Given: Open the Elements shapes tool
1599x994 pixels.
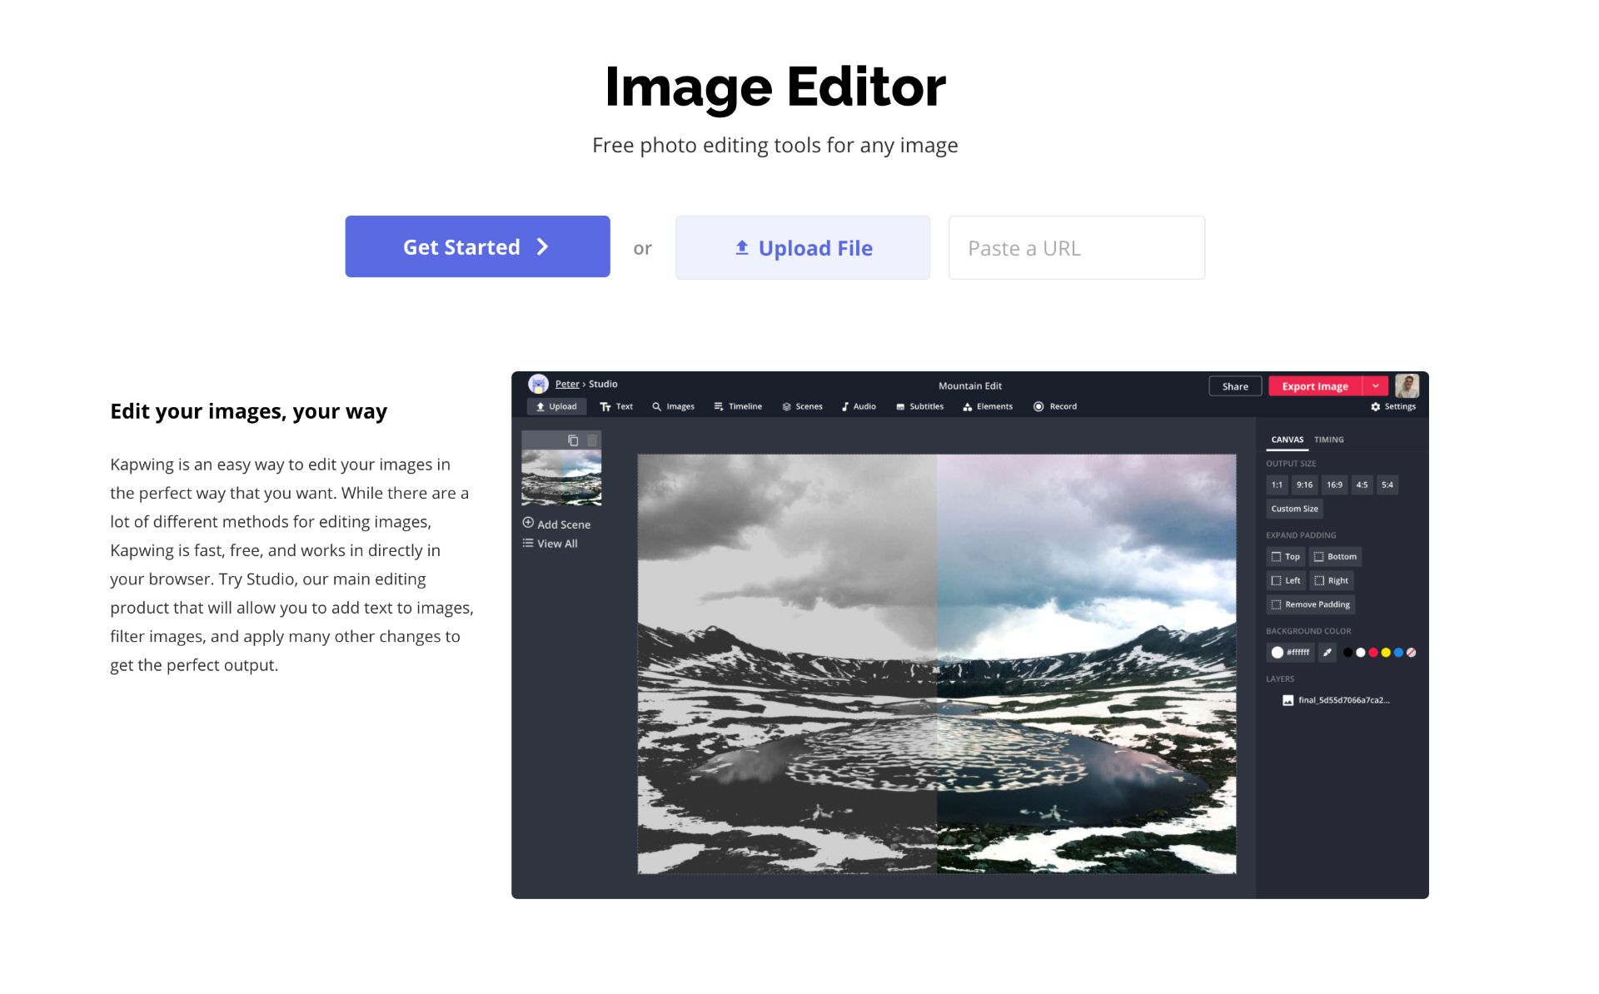Looking at the screenshot, I should (x=988, y=406).
